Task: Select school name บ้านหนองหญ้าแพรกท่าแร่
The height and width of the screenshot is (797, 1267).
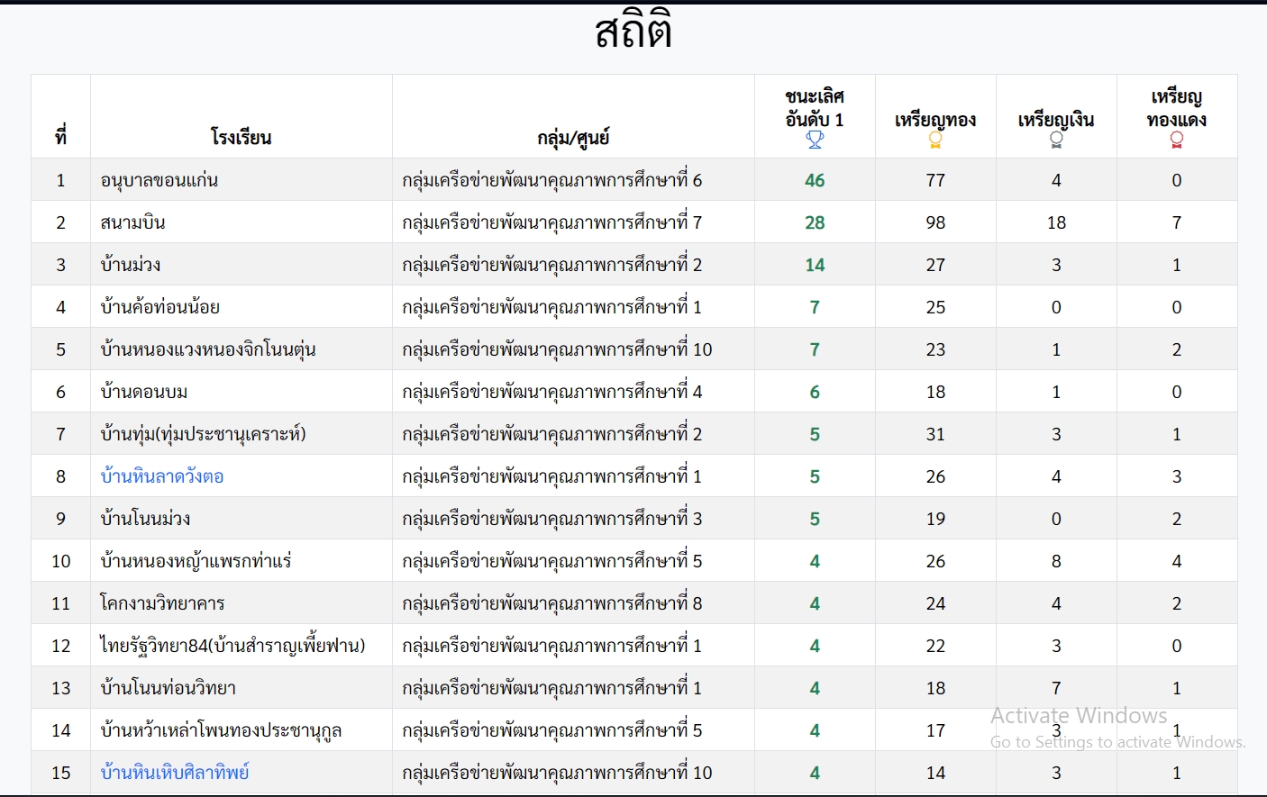Action: [196, 561]
